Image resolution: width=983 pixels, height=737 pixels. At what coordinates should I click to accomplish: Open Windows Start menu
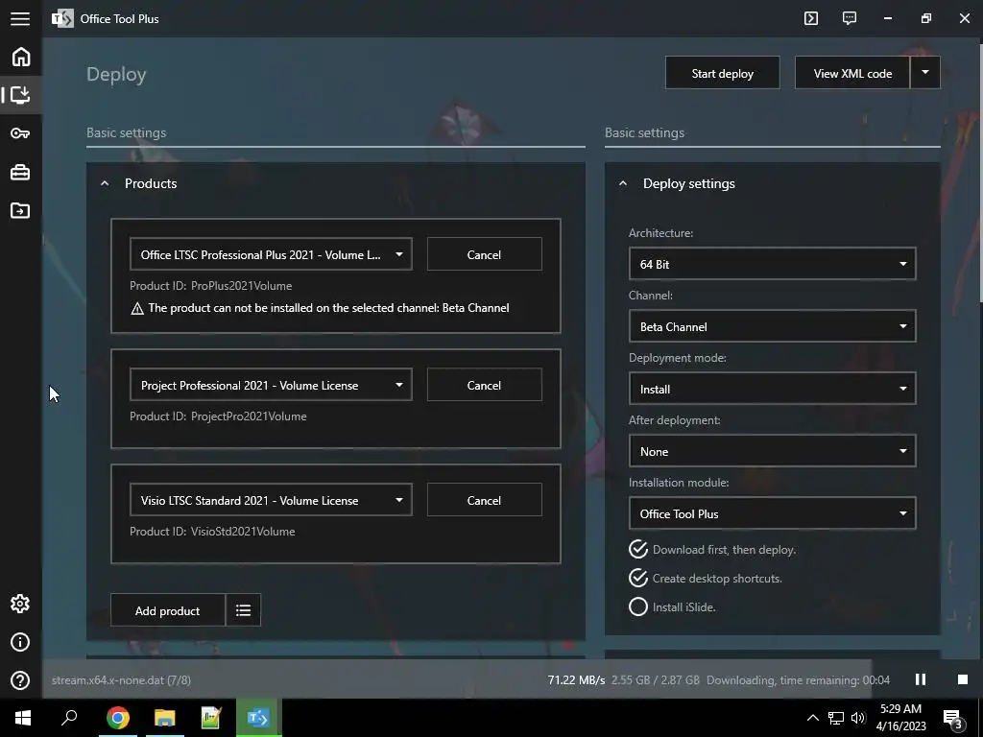23,718
